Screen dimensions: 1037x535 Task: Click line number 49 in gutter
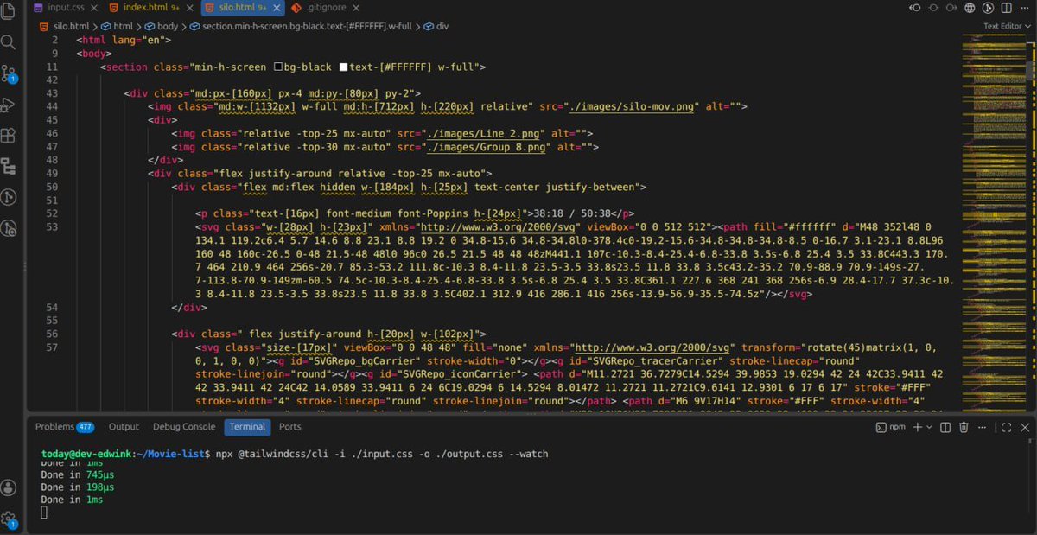[x=53, y=174]
